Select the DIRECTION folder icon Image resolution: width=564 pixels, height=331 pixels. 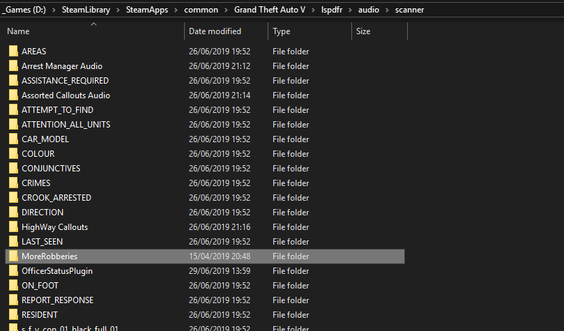click(x=13, y=212)
